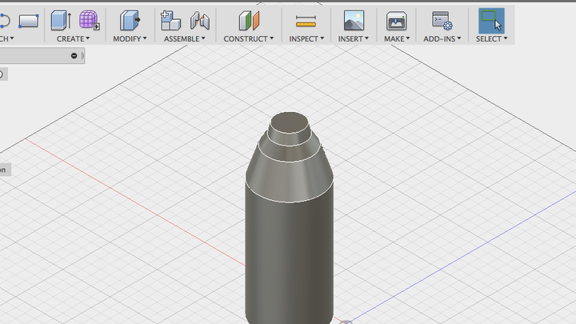Click the Joint assemble icon
576x324 pixels.
(200, 20)
